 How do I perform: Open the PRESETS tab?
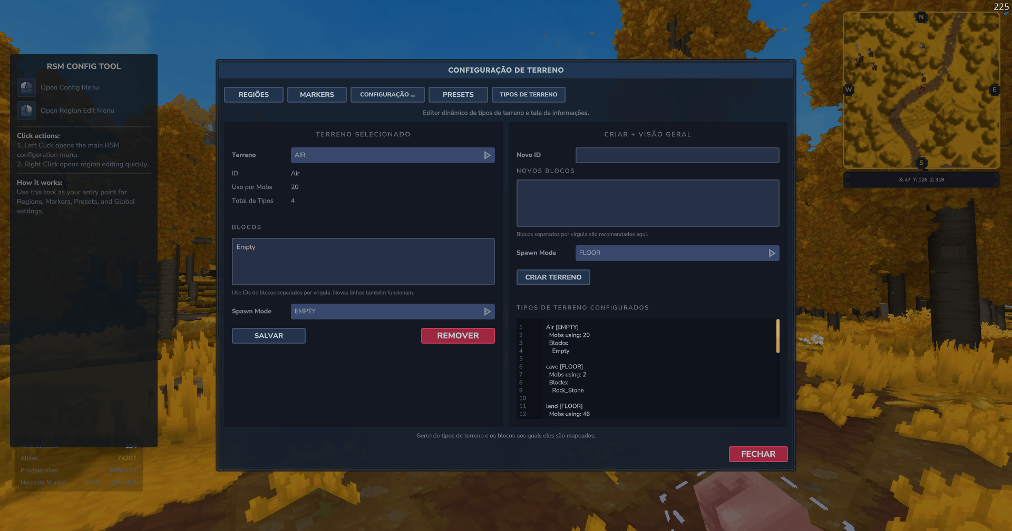point(458,95)
